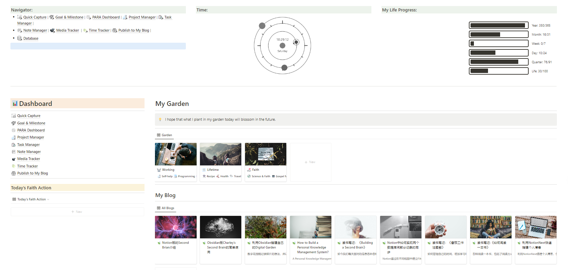
Task: Click the Publish to My Blog printer icon in Dashboard
Action: click(x=14, y=173)
